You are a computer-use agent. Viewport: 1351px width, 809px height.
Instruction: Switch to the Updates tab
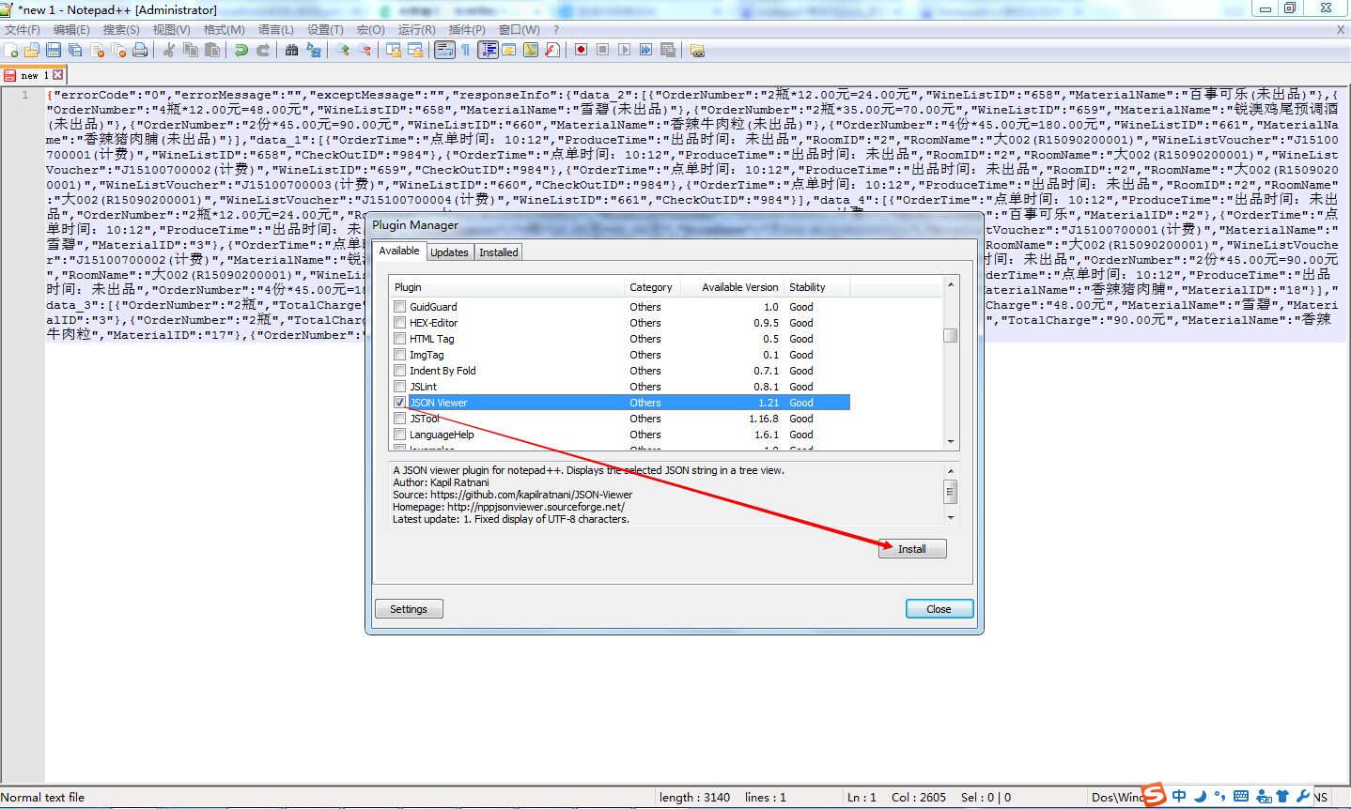click(449, 252)
